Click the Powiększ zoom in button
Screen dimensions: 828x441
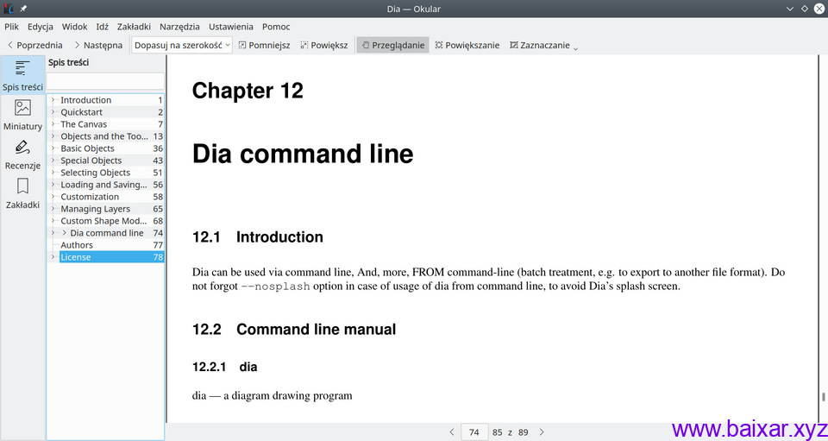pyautogui.click(x=323, y=45)
